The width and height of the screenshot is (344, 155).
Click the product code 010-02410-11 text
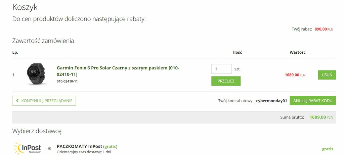click(67, 81)
